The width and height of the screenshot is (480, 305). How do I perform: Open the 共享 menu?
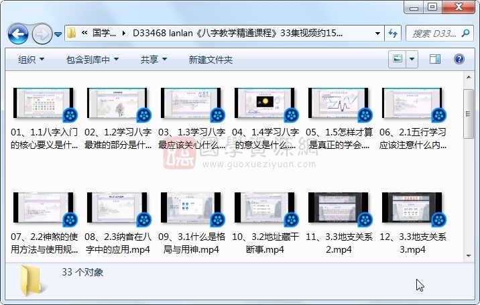click(x=154, y=60)
